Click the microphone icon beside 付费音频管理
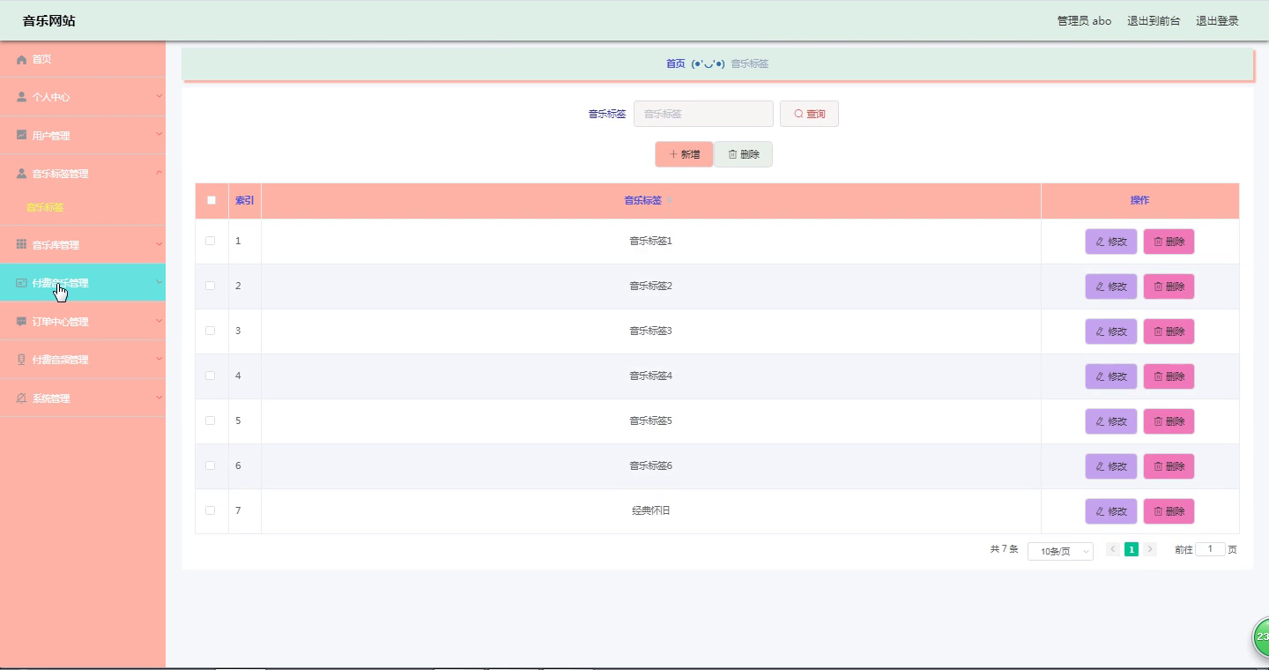Image resolution: width=1269 pixels, height=670 pixels. 22,360
